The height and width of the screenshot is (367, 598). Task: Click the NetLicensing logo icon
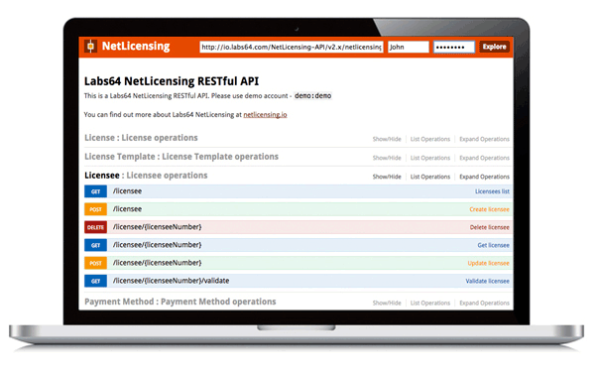pos(91,47)
